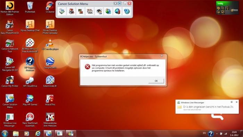The width and height of the screenshot is (243, 137).
Task: Open Canon MP Navigator EX 3.0 icon
Action: pyautogui.click(x=10, y=64)
